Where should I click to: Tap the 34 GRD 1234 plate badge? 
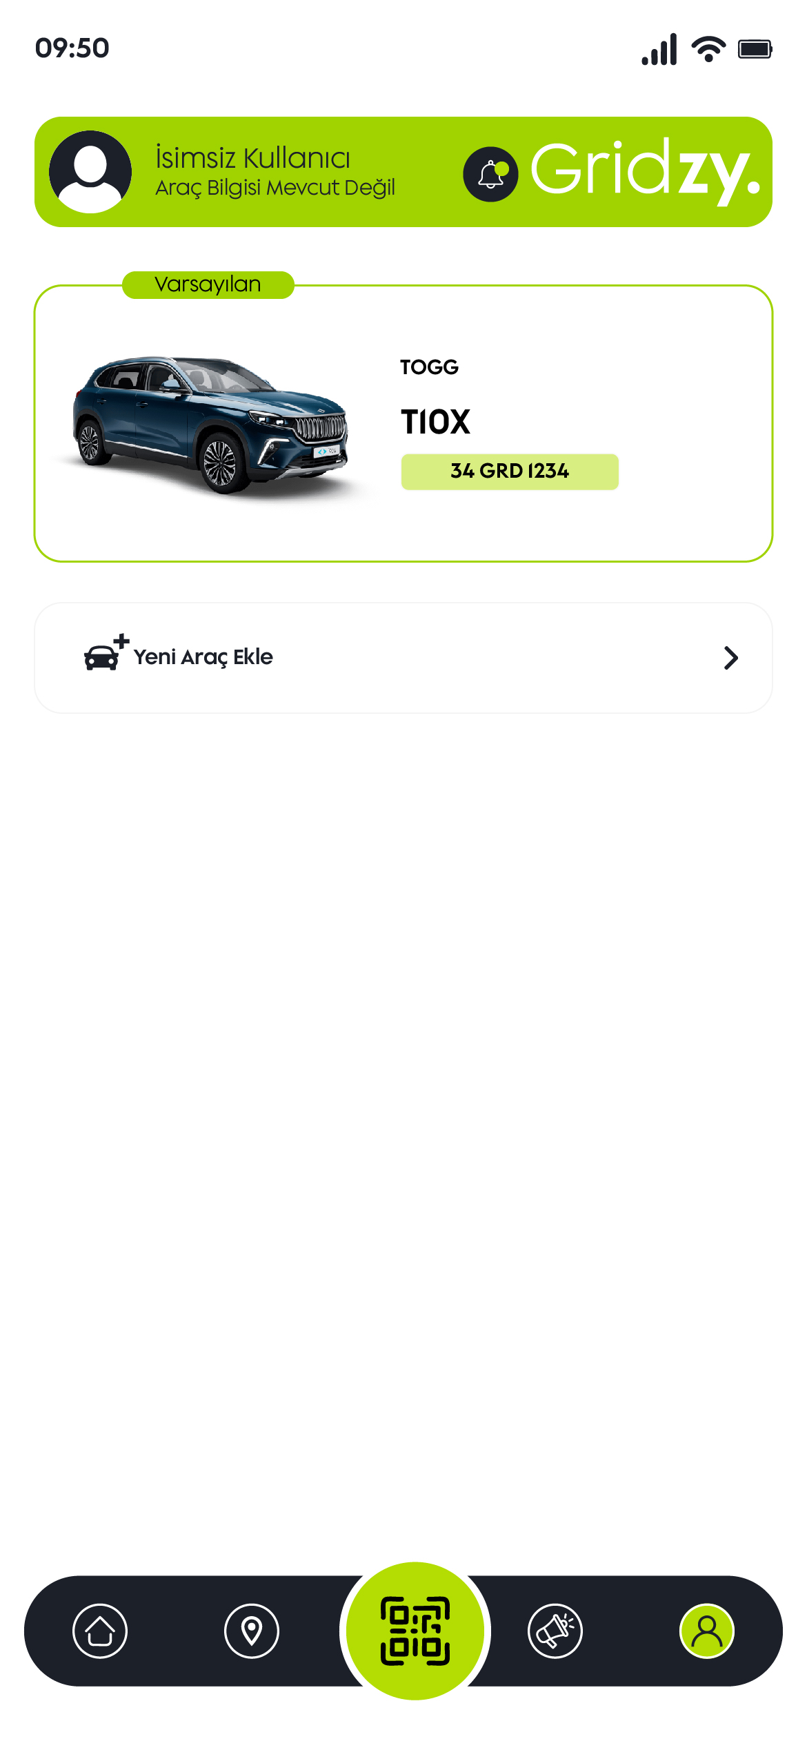(510, 472)
